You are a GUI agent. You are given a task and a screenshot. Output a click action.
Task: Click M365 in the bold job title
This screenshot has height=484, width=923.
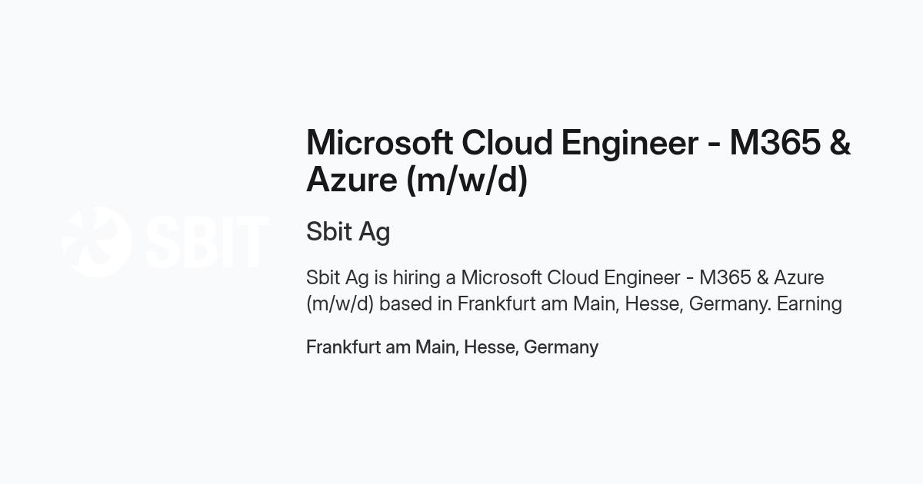775,143
